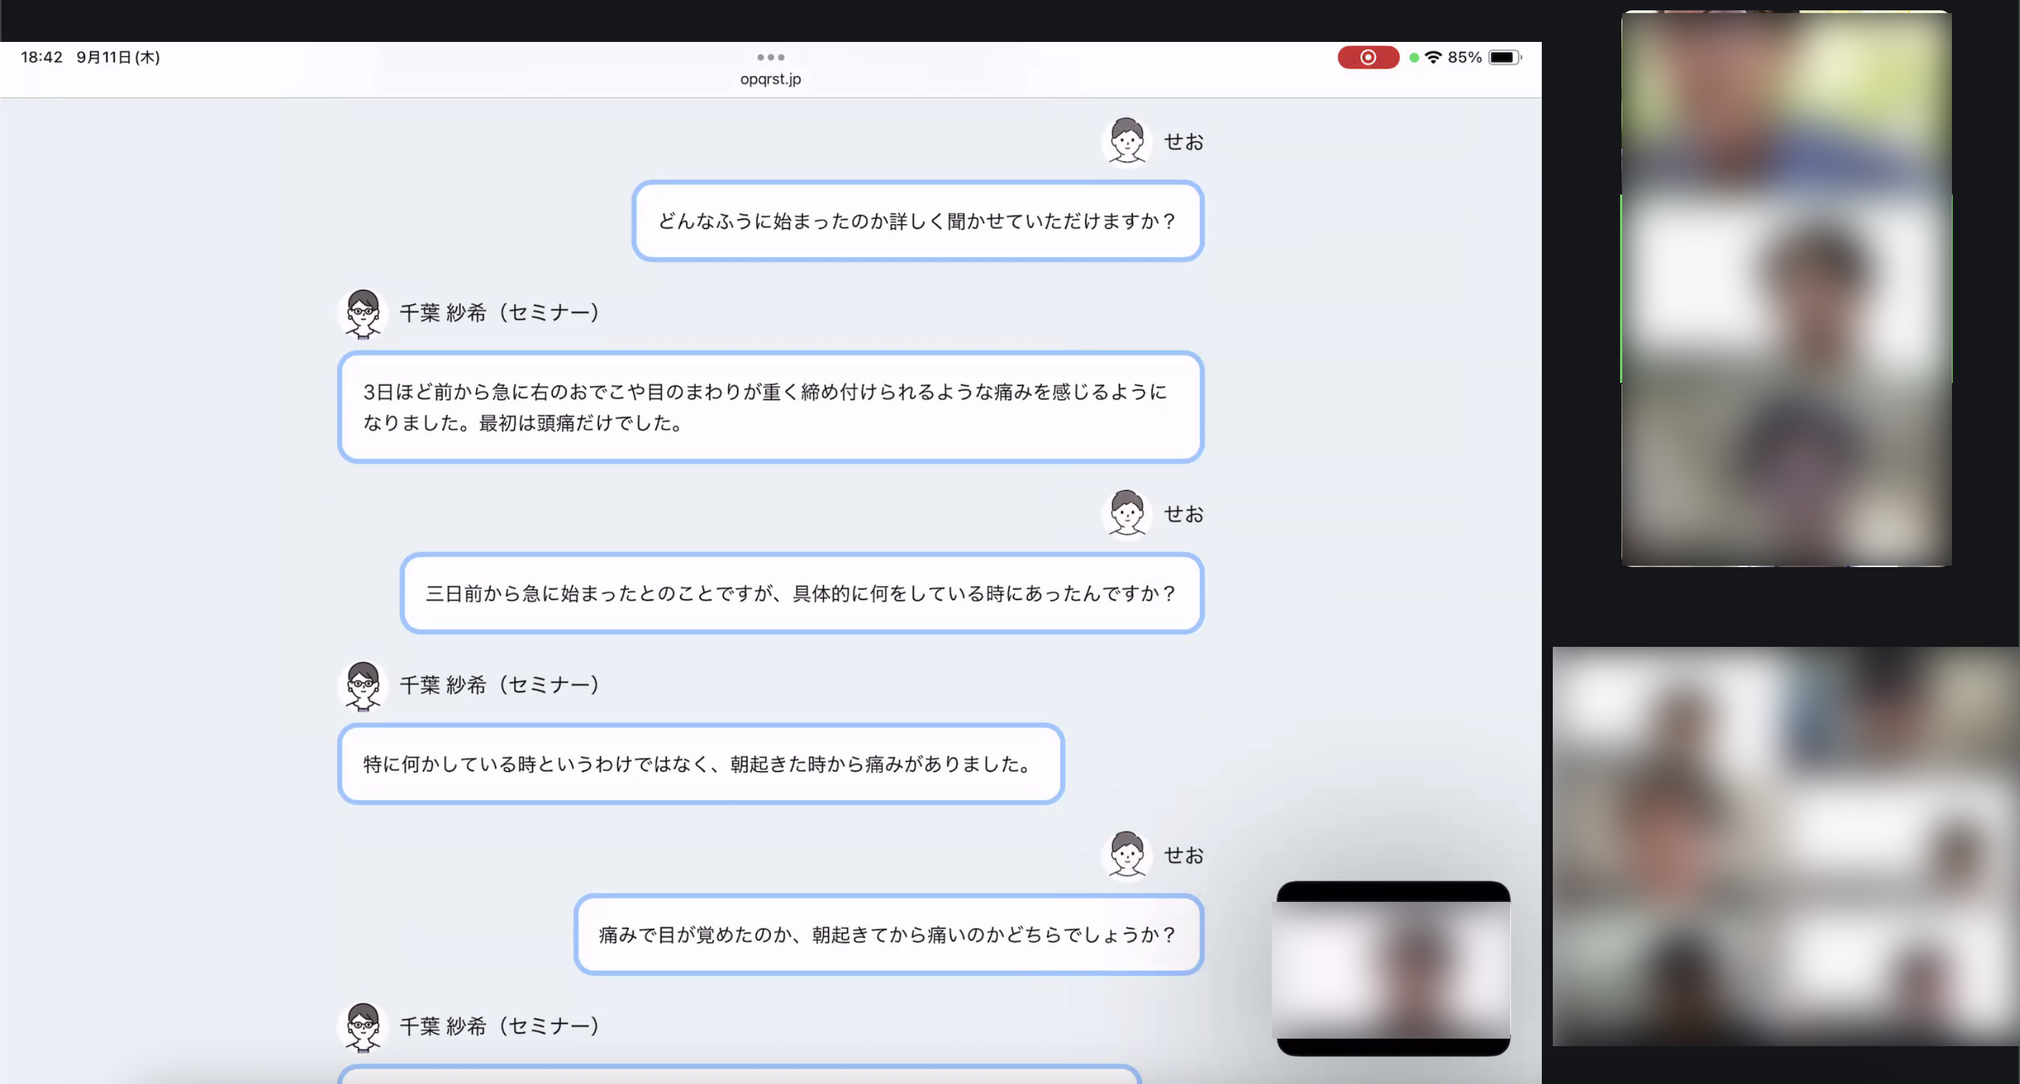The width and height of the screenshot is (2020, 1084).
Task: Click the opqrst.jp address bar text
Action: [770, 79]
